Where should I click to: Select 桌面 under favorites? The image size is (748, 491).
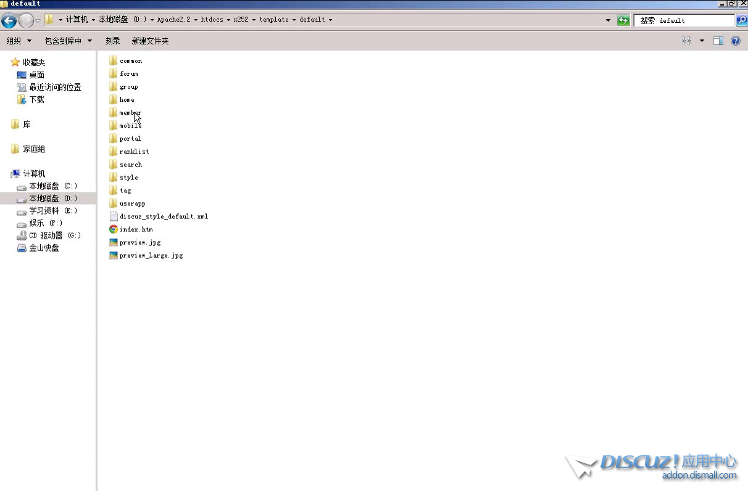click(36, 75)
